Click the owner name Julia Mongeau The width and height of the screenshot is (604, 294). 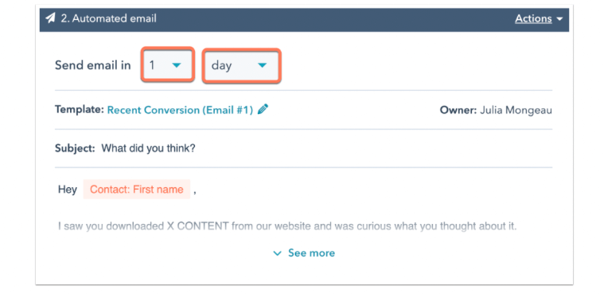click(x=516, y=110)
